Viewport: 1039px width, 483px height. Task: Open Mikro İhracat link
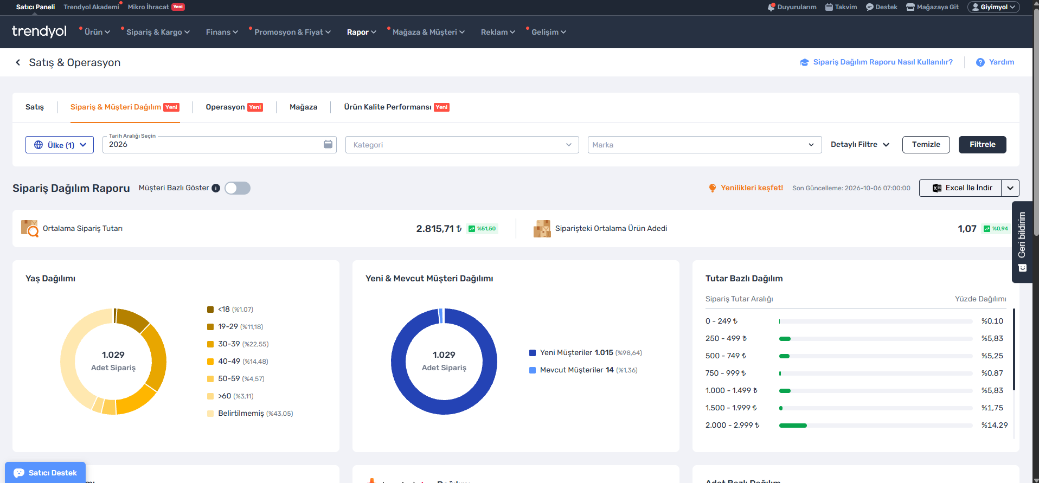156,7
